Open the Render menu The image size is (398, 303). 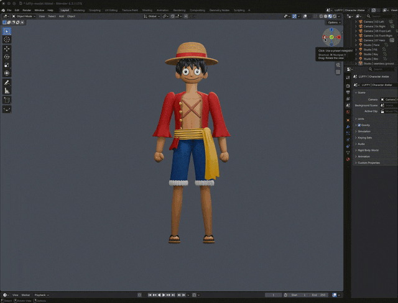27,11
